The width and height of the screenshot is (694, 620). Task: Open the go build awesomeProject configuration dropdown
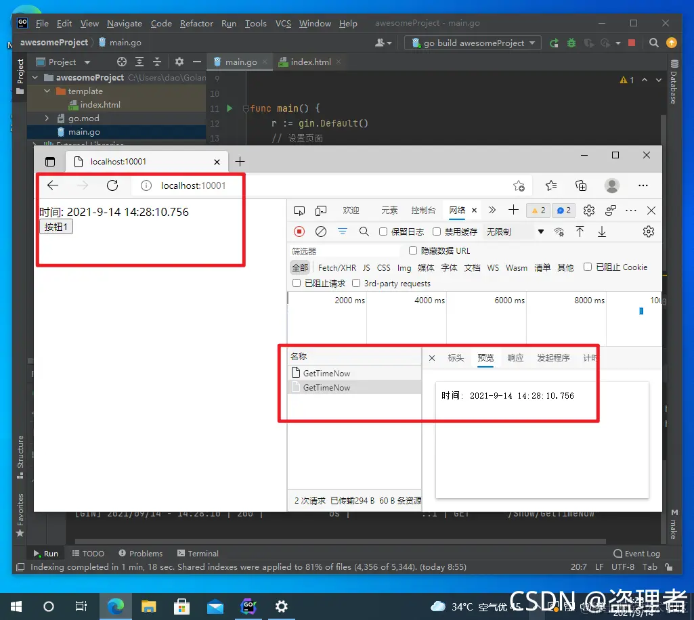tap(473, 42)
